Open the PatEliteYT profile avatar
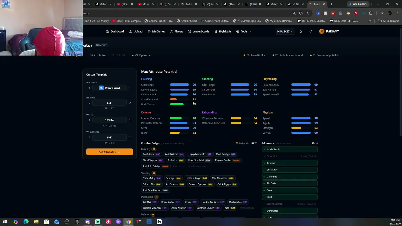The width and height of the screenshot is (402, 226). pyautogui.click(x=322, y=31)
